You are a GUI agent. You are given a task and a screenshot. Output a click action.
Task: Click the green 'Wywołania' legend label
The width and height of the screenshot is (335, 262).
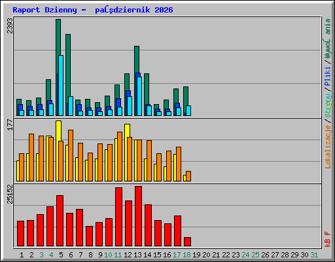coord(328,38)
